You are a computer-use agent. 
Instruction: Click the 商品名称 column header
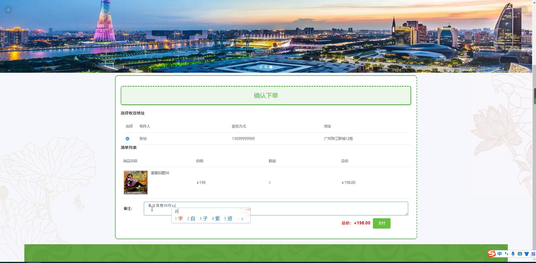point(130,161)
